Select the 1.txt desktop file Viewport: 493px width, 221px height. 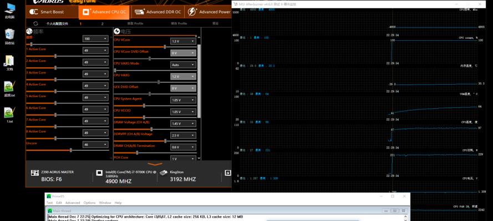(x=9, y=115)
